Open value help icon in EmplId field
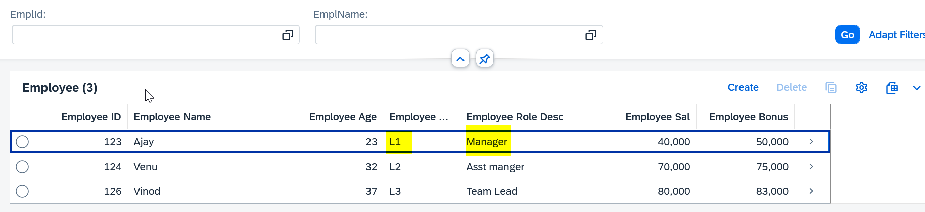The image size is (925, 212). (x=288, y=35)
